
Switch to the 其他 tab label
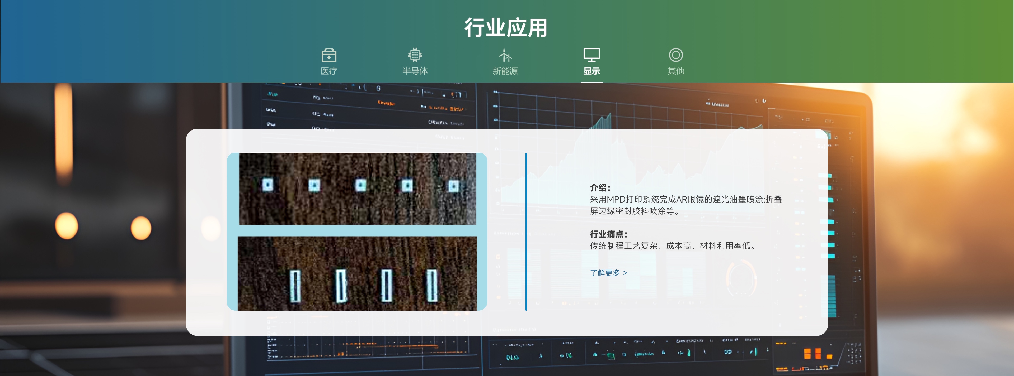click(x=675, y=71)
